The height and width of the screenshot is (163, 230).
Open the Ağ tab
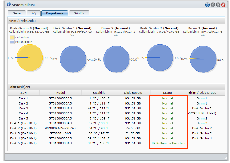tap(33, 13)
